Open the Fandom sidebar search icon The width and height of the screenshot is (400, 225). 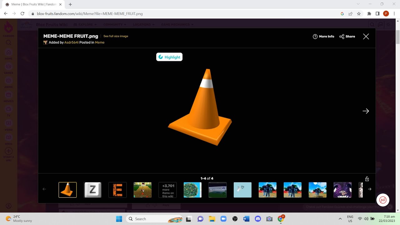(x=8, y=42)
